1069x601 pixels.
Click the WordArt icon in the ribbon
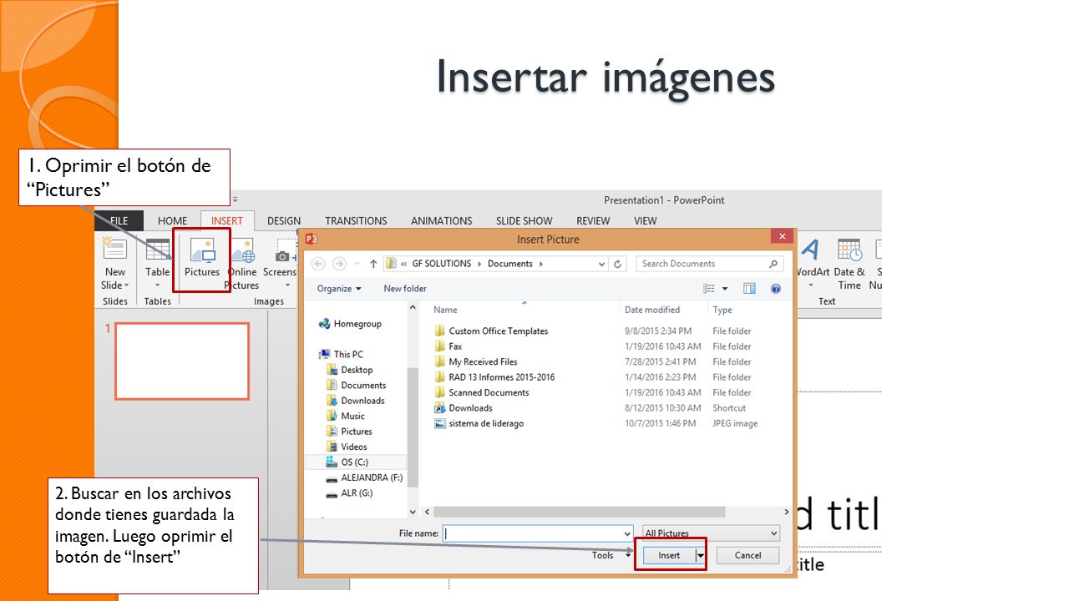point(809,250)
